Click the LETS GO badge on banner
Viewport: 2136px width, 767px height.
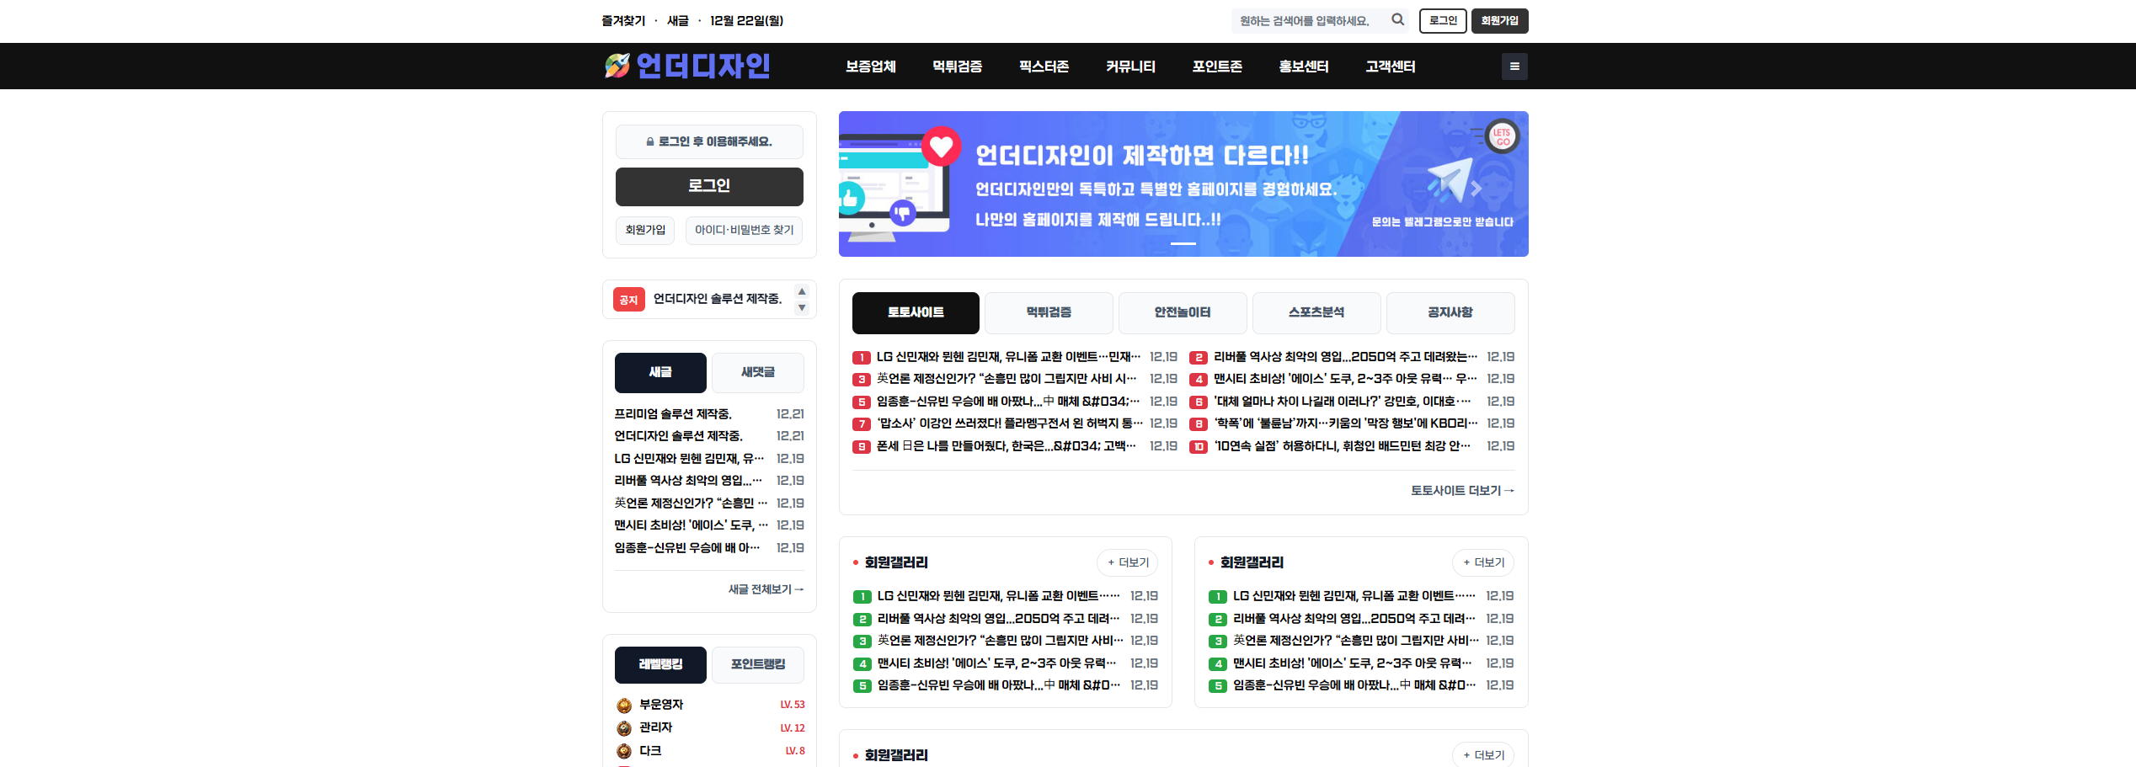point(1502,136)
